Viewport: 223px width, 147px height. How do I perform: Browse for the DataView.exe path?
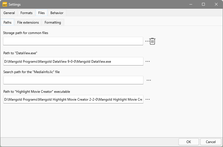(148, 62)
